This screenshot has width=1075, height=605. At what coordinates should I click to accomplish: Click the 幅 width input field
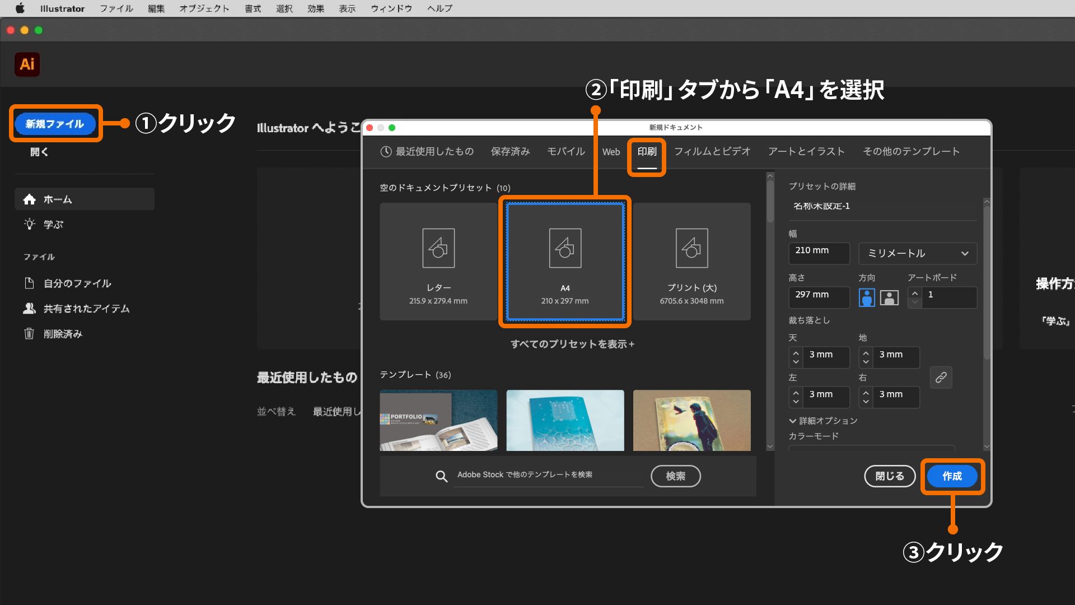coord(818,253)
